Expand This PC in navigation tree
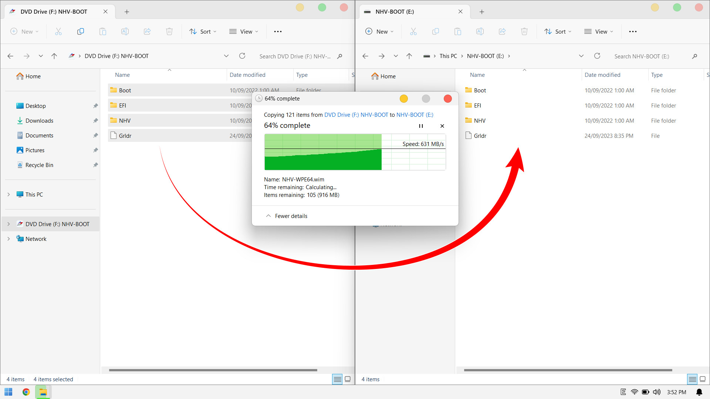 (x=9, y=194)
